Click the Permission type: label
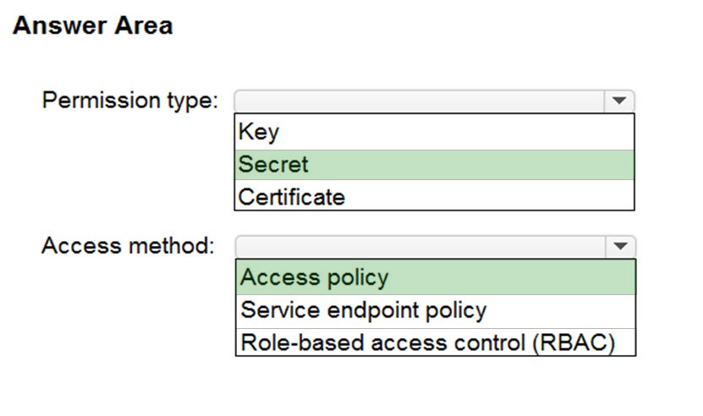703x416 pixels. (130, 101)
